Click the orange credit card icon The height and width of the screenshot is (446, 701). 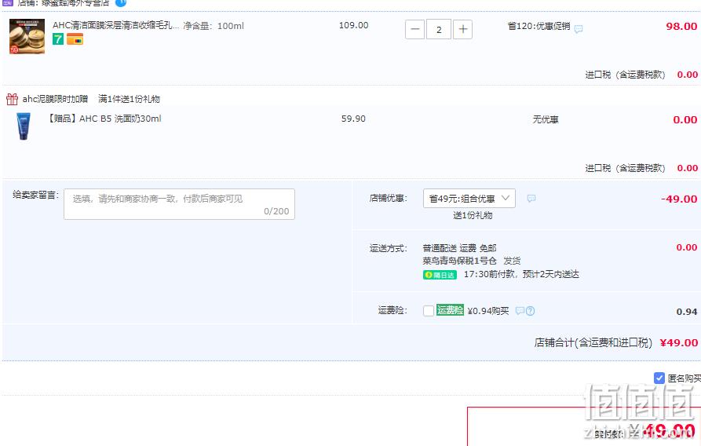[75, 39]
